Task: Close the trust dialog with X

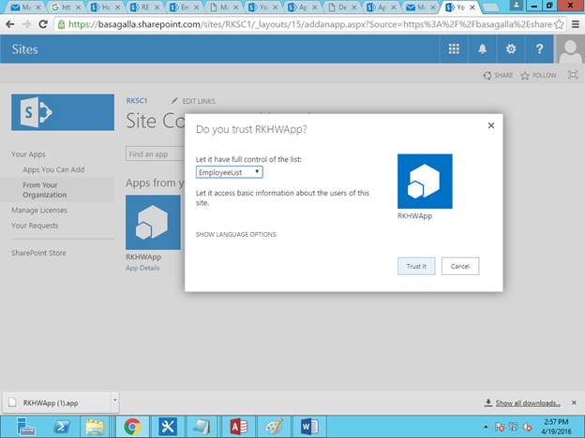Action: (491, 125)
